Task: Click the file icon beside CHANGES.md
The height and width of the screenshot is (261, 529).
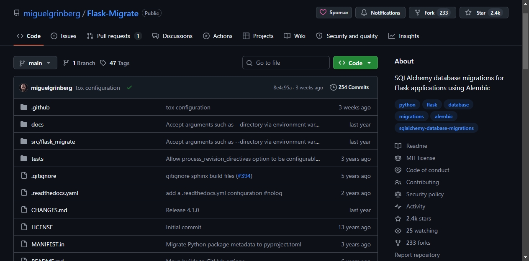Action: [x=24, y=210]
